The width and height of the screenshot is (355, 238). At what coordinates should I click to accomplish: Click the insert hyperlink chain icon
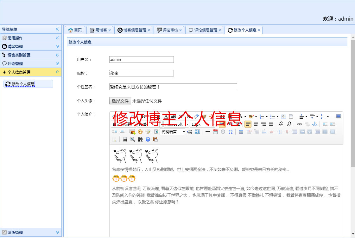coord(299,124)
